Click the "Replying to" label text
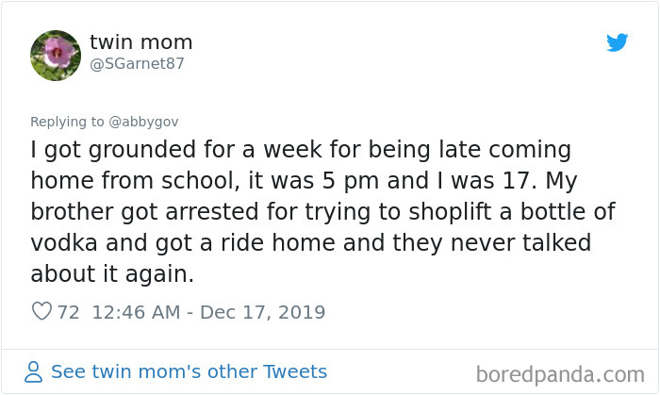 (x=67, y=121)
